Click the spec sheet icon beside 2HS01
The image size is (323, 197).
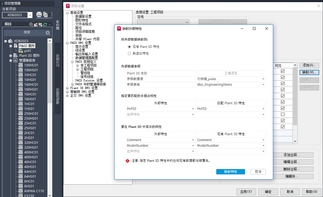tap(20, 138)
